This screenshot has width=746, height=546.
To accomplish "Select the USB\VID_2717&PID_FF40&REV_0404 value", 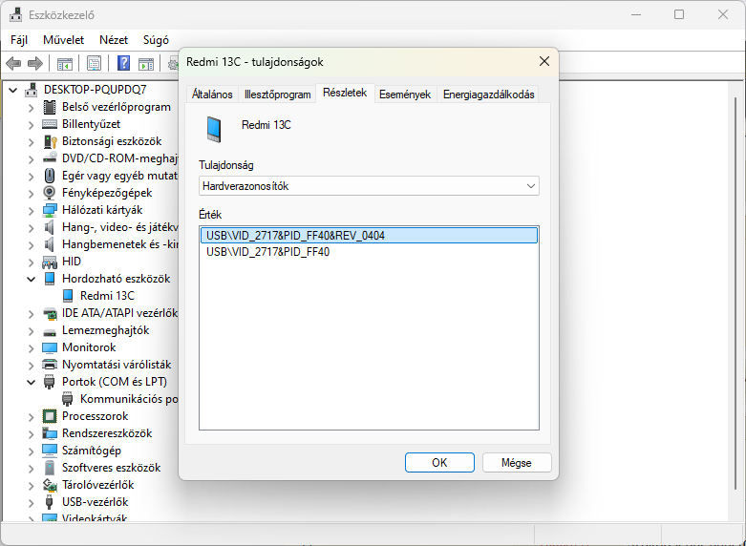I will tap(370, 236).
